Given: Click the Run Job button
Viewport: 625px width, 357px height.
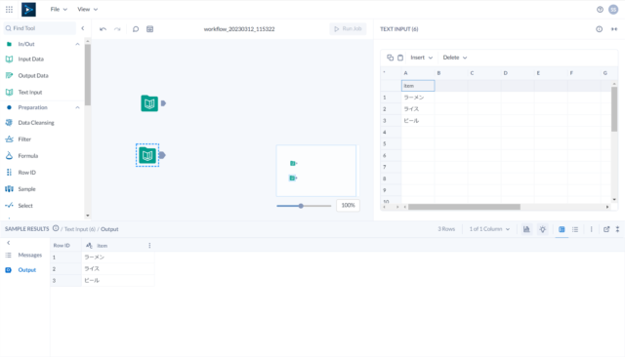Looking at the screenshot, I should pyautogui.click(x=348, y=28).
